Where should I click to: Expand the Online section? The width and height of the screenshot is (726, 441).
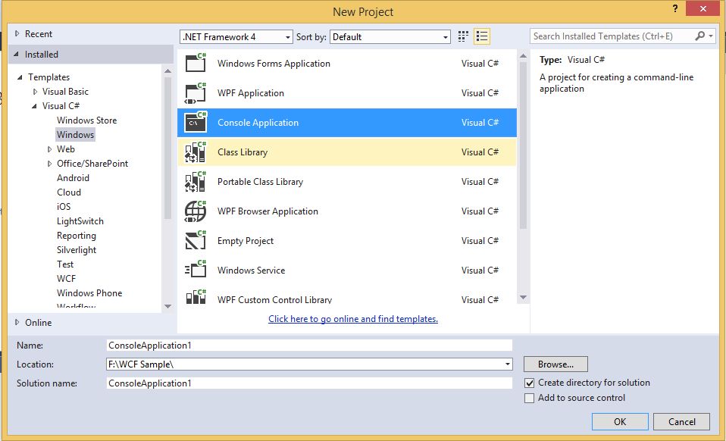pyautogui.click(x=17, y=322)
